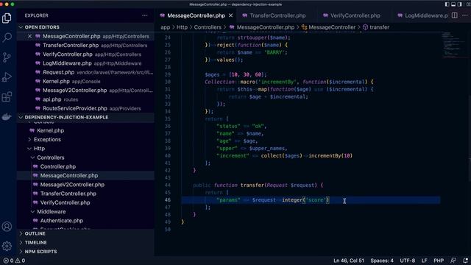Open the Source Control view
This screenshot has width=471, height=265.
(x=7, y=57)
